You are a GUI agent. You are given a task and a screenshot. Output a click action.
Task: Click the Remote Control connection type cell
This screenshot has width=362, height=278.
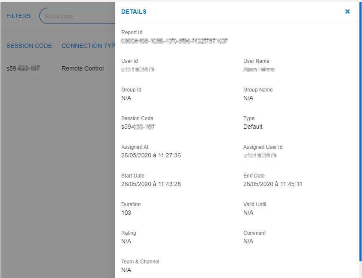point(83,68)
